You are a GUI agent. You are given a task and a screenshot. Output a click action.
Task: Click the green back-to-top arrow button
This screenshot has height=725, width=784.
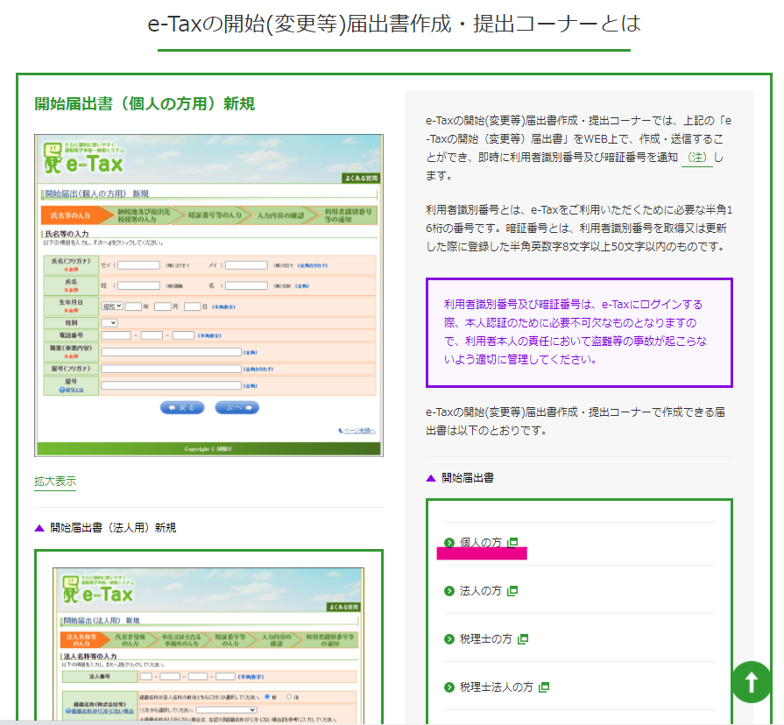click(751, 681)
